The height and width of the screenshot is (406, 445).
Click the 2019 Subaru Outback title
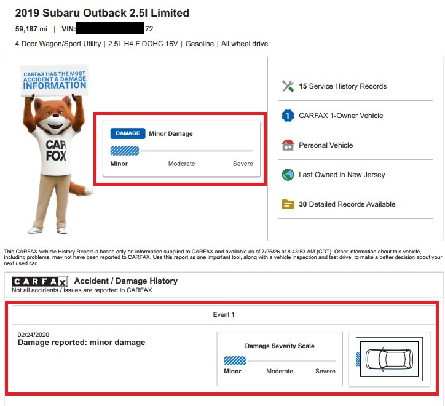click(102, 13)
